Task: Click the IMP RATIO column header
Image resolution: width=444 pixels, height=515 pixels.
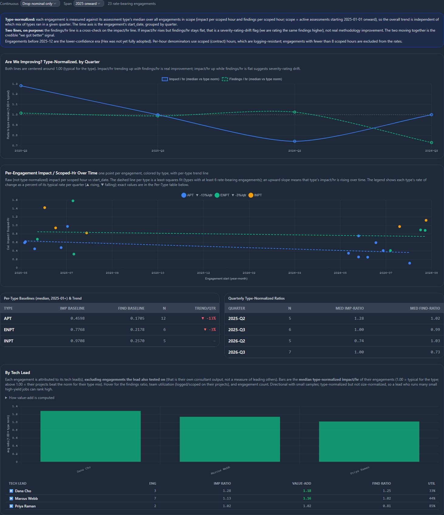Action: 222,483
